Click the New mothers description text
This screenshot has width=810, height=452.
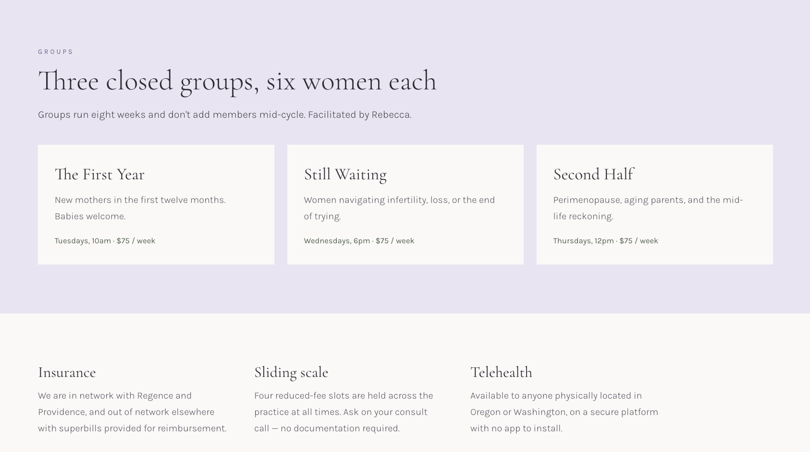click(140, 208)
